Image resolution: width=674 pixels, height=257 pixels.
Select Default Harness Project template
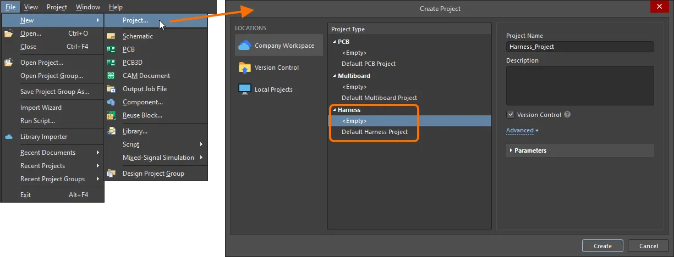click(x=409, y=132)
